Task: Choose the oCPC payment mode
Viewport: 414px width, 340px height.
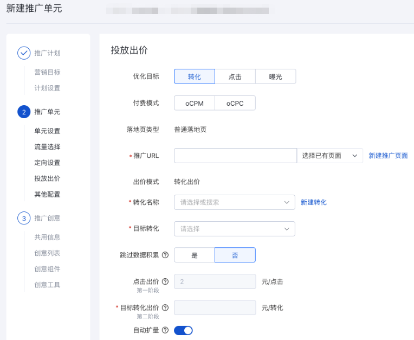Action: coord(235,103)
